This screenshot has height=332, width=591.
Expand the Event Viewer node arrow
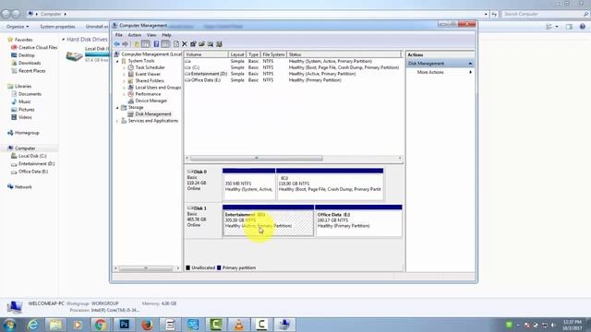[124, 74]
